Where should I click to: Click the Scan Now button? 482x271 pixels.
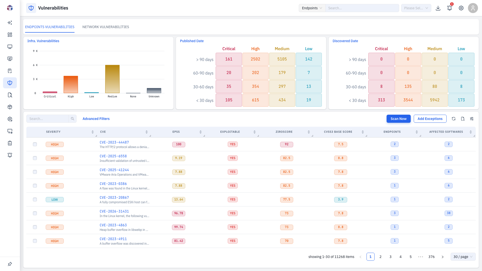click(x=398, y=119)
